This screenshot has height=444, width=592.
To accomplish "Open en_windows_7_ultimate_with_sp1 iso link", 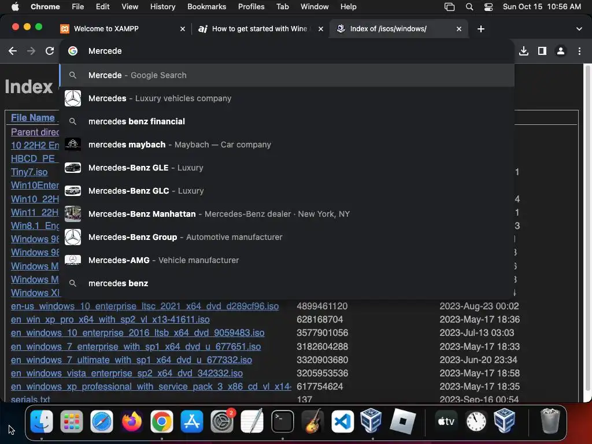I will click(x=131, y=360).
